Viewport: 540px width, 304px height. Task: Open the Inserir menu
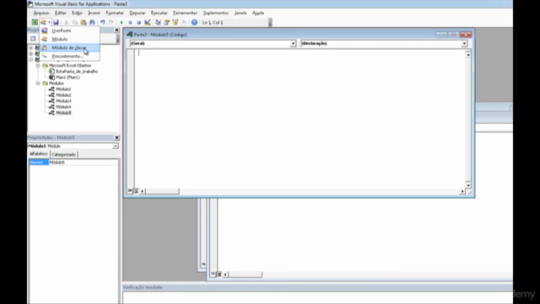94,13
